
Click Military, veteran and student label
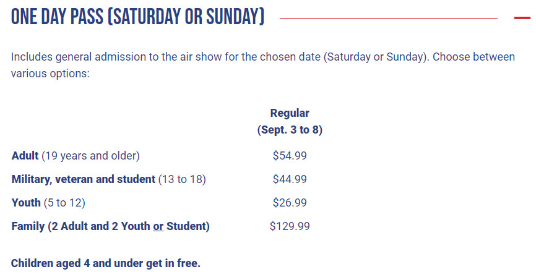pyautogui.click(x=84, y=179)
